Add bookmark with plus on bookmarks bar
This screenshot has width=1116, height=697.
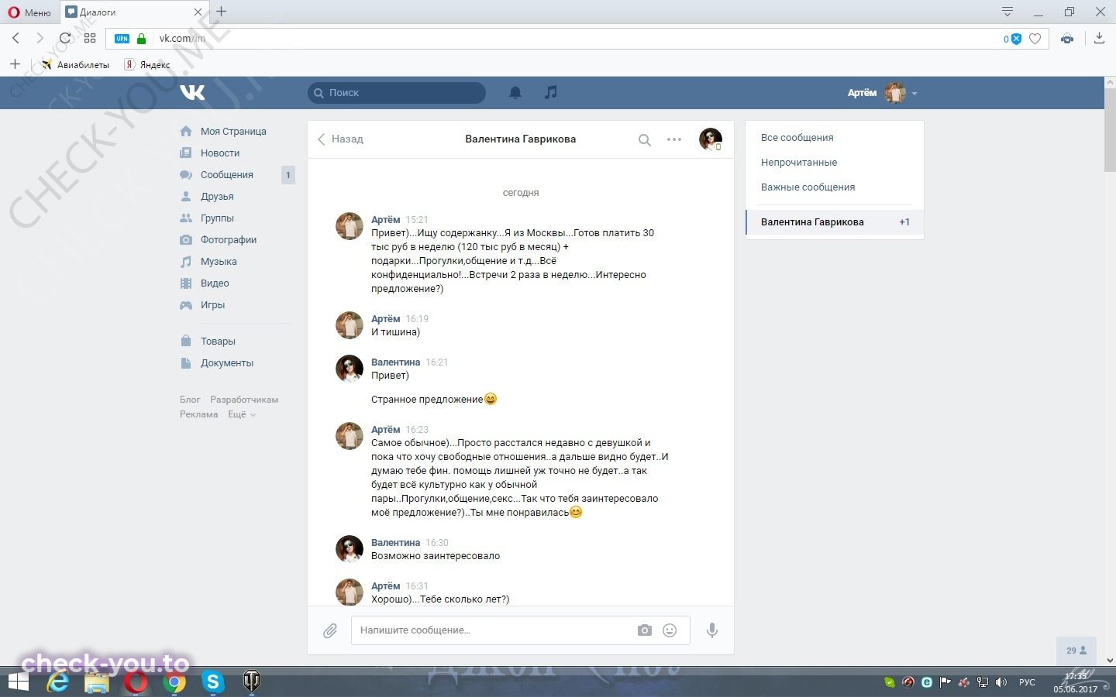click(15, 64)
